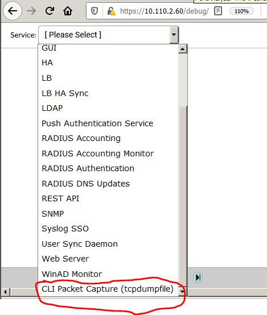Select RADIUS Accounting Monitor service

[x=98, y=154]
